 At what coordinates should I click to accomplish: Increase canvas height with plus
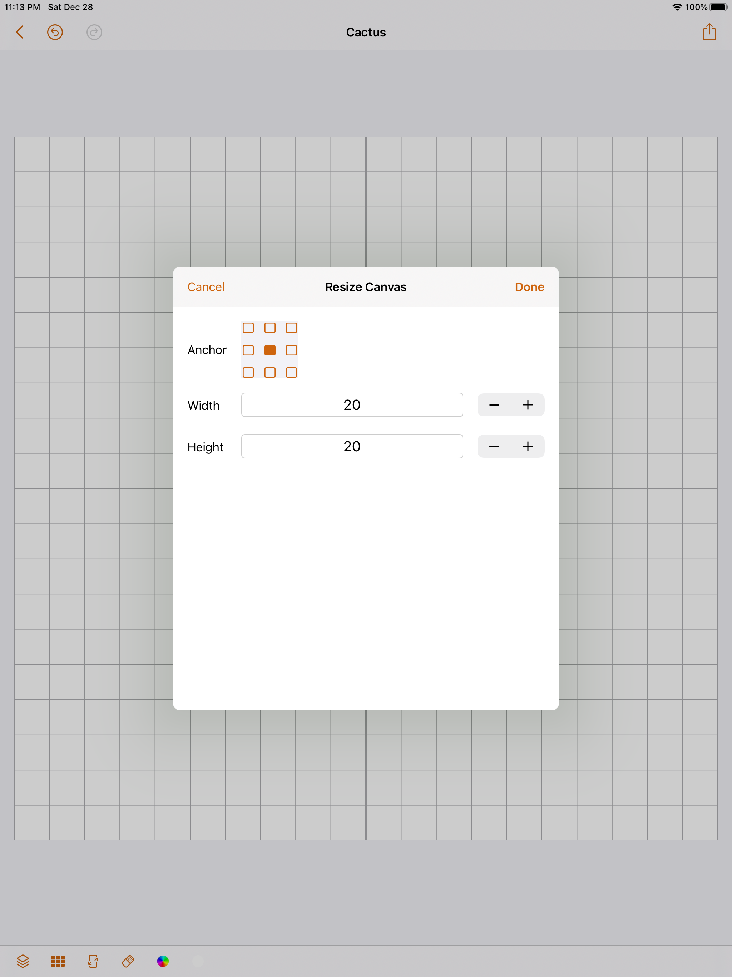[x=528, y=447]
